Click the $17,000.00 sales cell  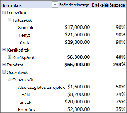(x=77, y=27)
